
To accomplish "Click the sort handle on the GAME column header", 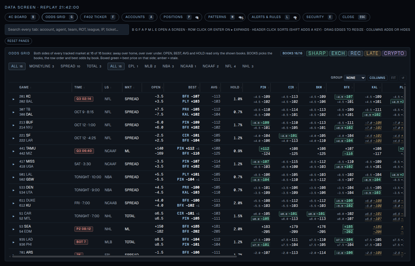I will [x=31, y=87].
